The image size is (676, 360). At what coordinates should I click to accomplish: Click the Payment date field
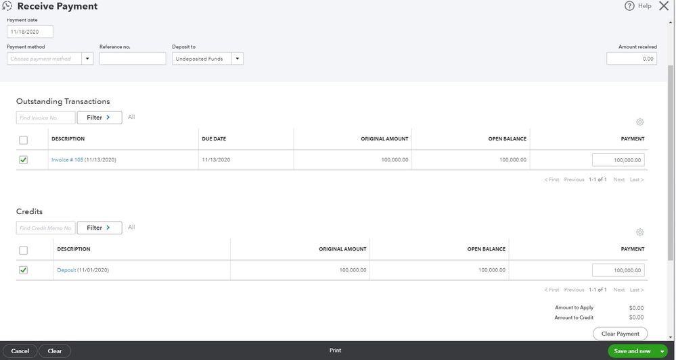click(30, 32)
